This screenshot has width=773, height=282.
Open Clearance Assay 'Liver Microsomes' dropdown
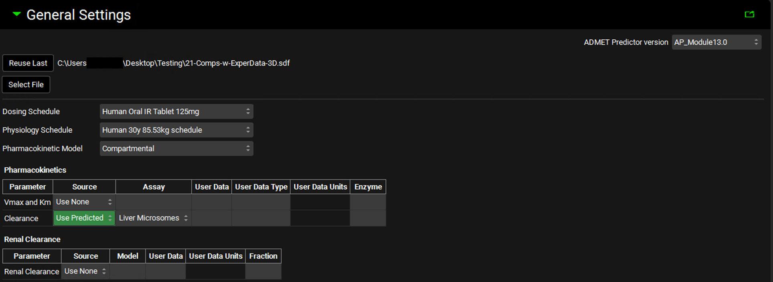153,218
